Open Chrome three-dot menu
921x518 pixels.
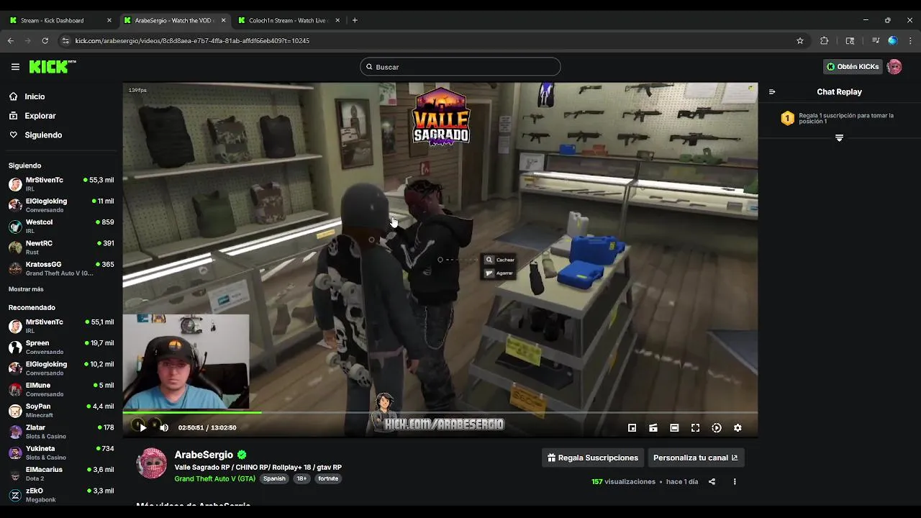(x=910, y=41)
